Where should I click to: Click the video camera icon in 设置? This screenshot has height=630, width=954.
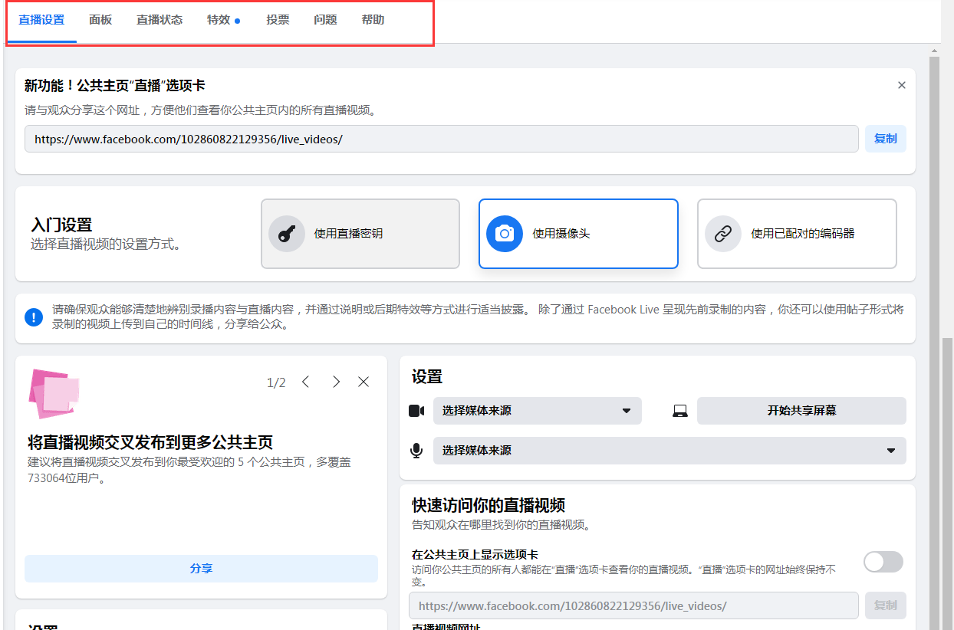[x=416, y=411]
